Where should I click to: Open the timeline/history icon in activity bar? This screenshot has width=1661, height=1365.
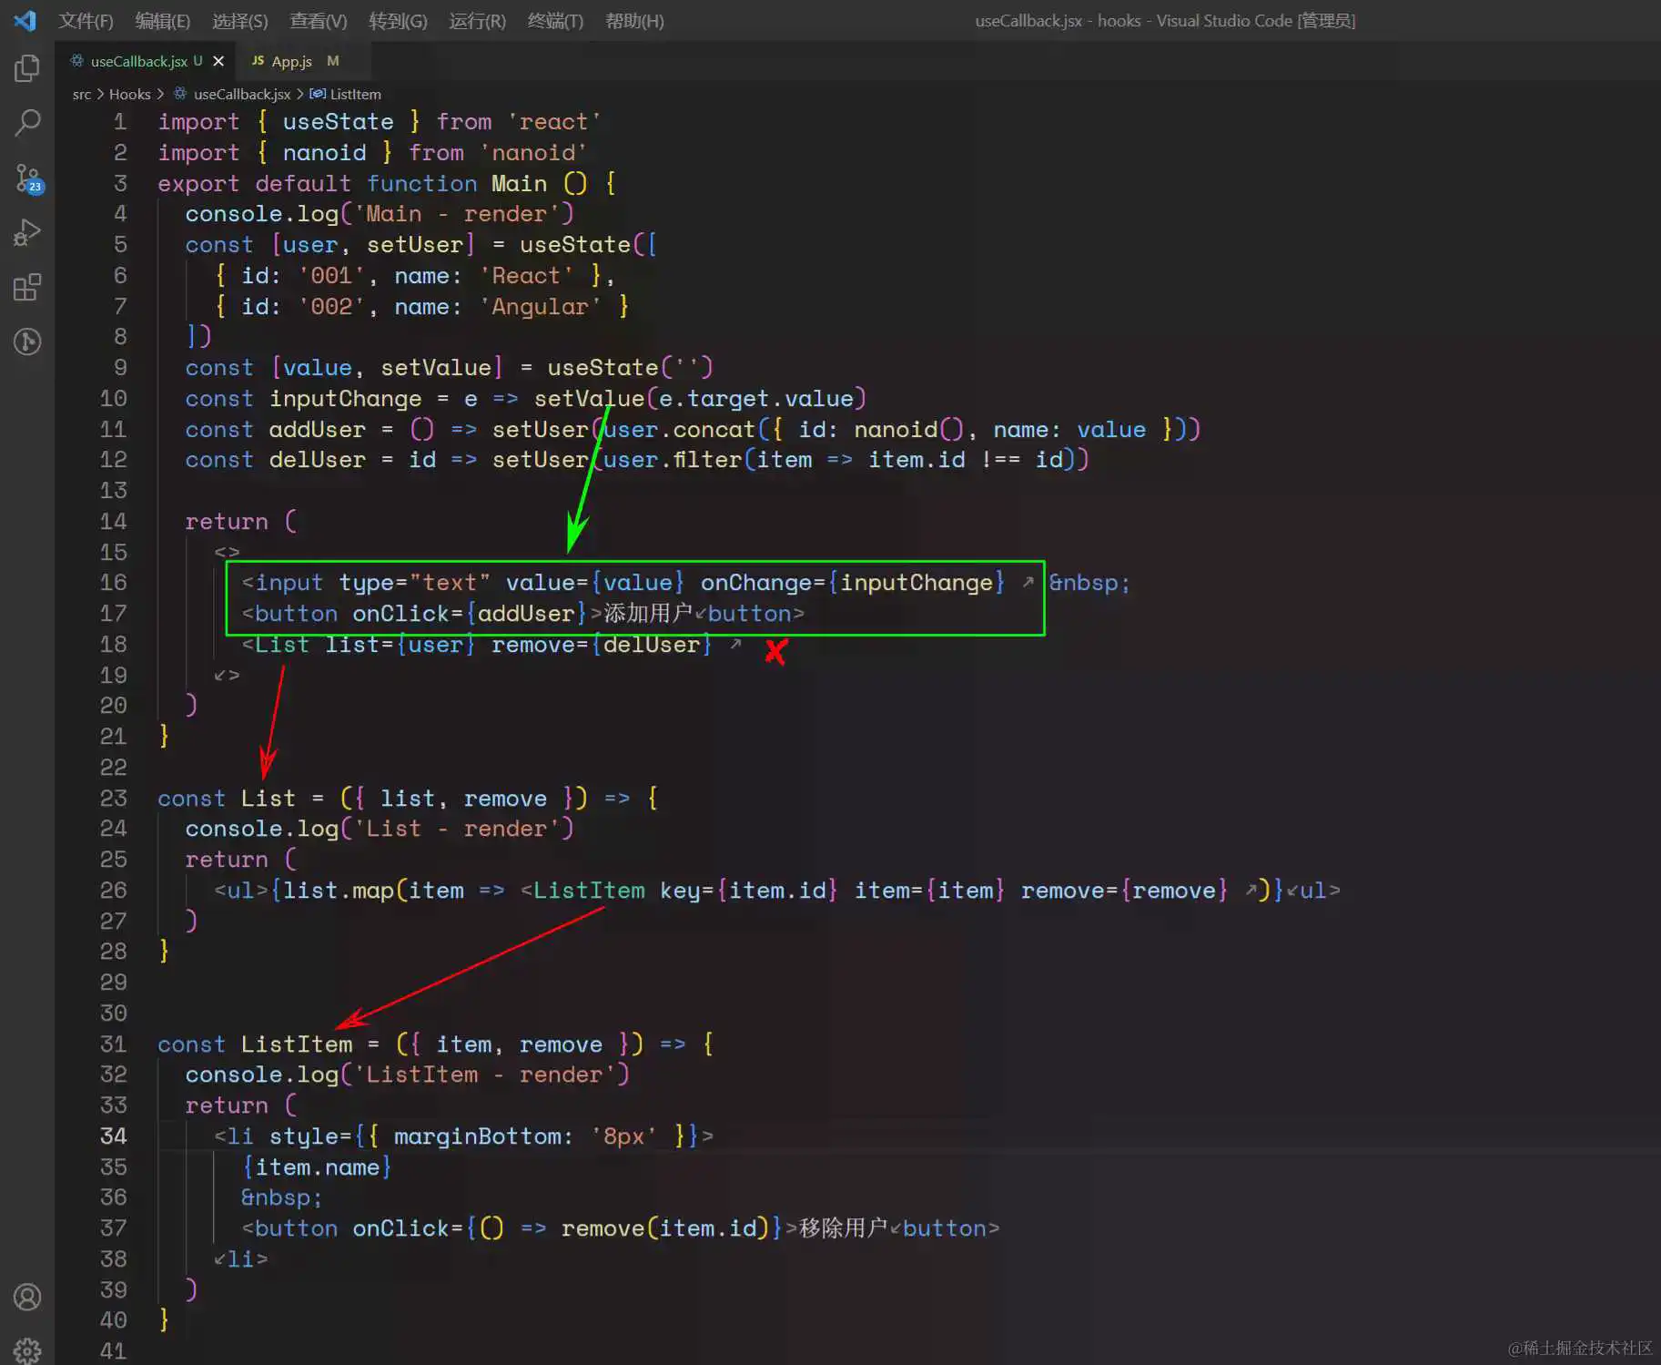tap(27, 341)
